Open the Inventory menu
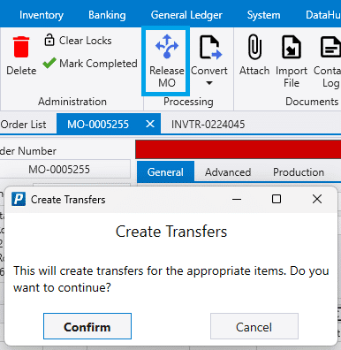Screen dimensions: 341x350 (42, 15)
